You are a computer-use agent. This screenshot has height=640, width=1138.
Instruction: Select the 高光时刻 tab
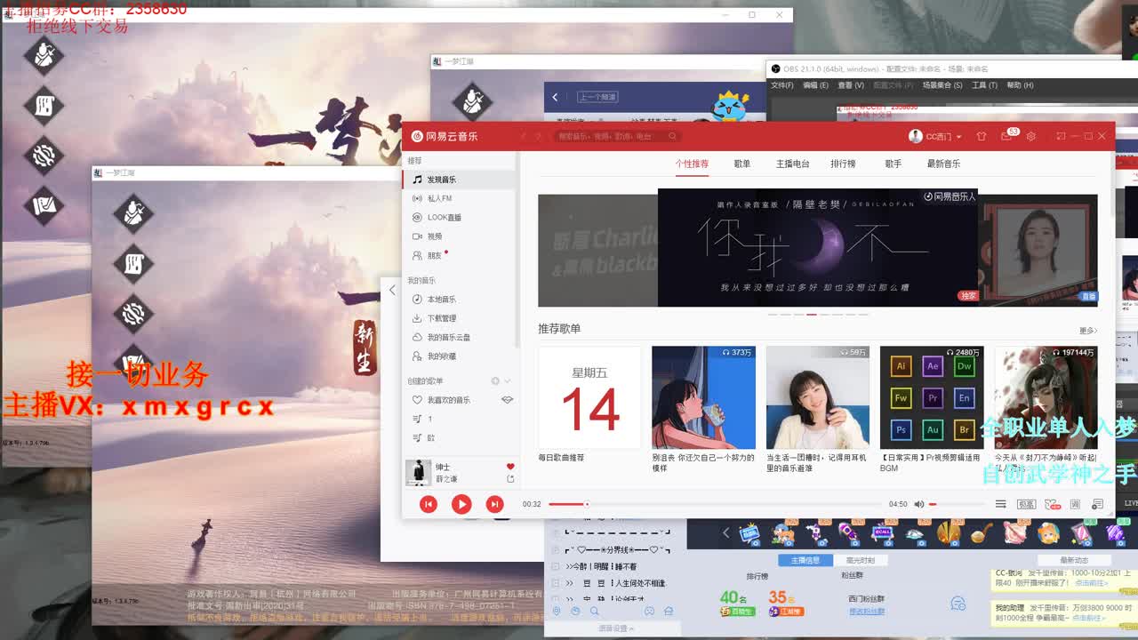coord(860,560)
